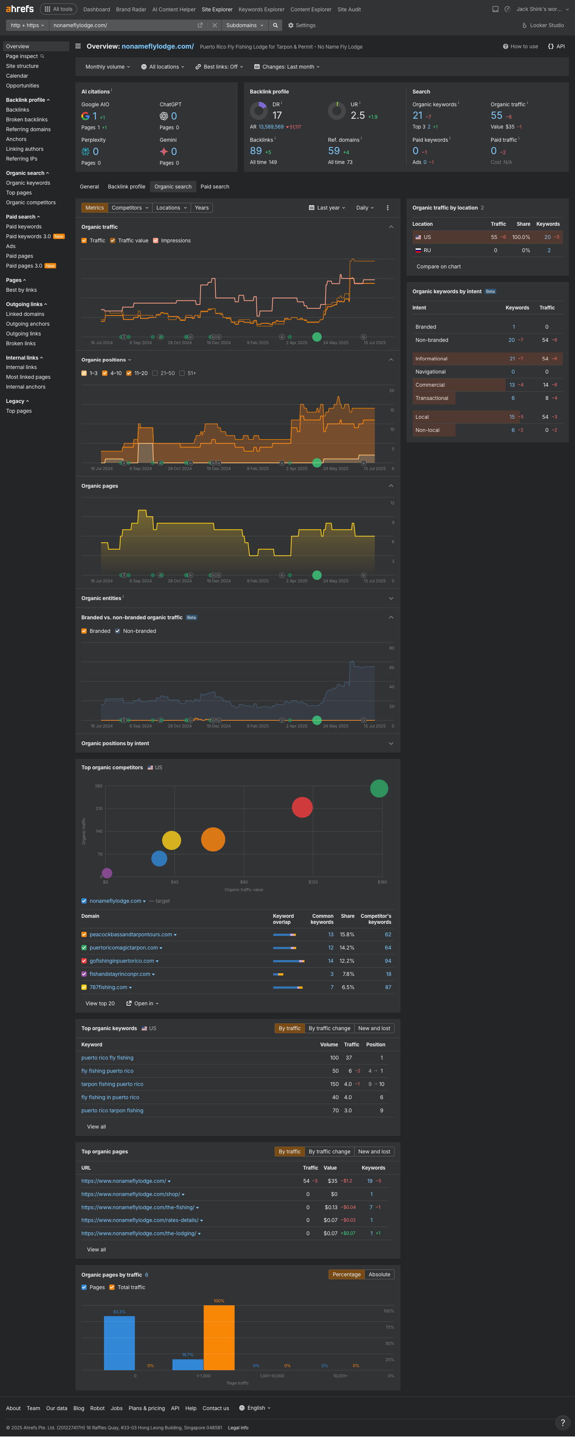Click the orange bubble in competitors chart
Image resolution: width=575 pixels, height=1438 pixels.
(x=213, y=839)
